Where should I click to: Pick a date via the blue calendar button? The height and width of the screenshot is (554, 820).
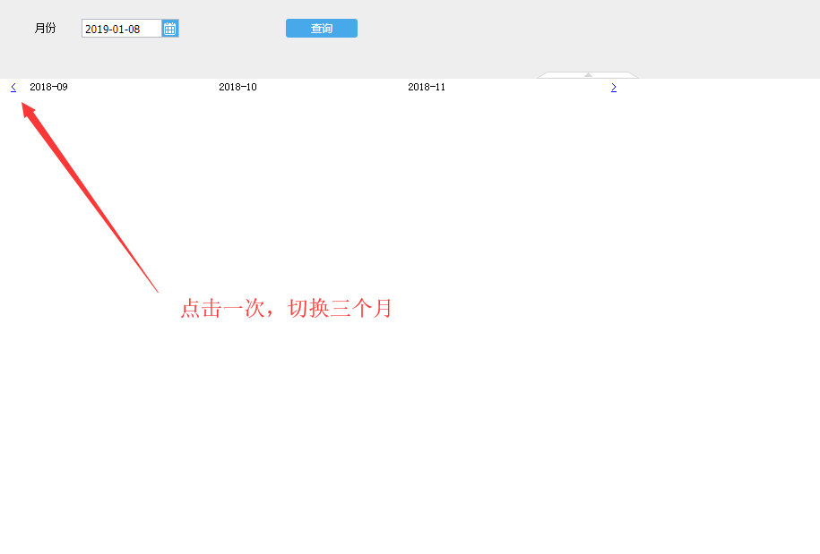pyautogui.click(x=170, y=29)
